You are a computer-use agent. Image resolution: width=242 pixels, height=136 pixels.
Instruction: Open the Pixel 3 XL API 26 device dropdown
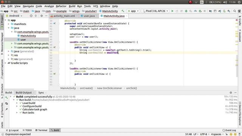tap(155, 11)
